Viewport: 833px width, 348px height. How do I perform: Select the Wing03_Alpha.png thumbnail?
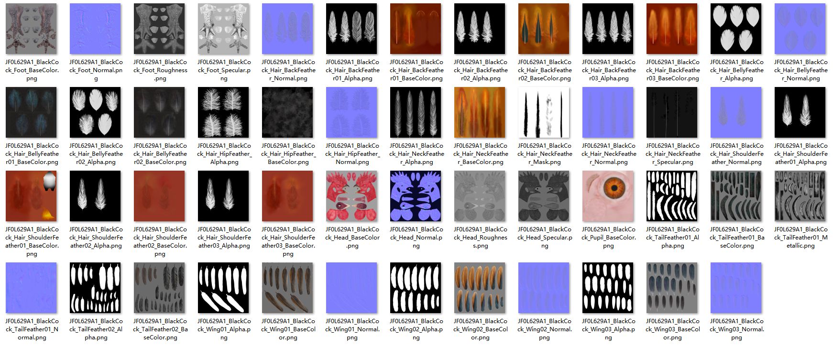(x=608, y=288)
